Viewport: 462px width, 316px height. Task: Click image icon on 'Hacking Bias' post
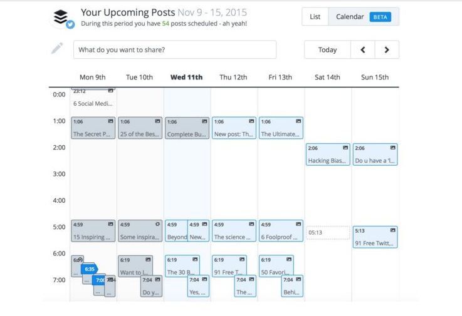coord(345,148)
